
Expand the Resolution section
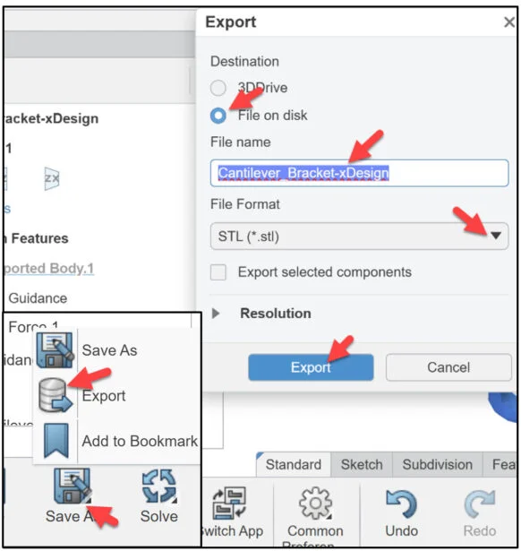tap(216, 313)
